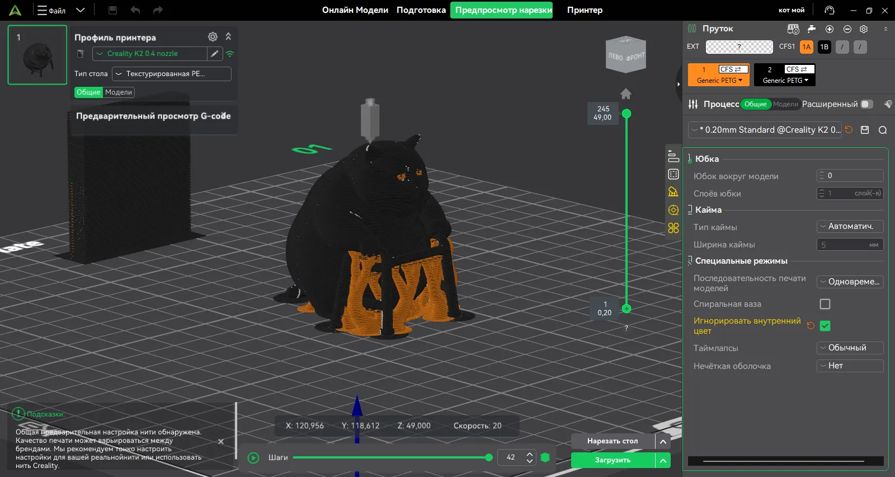The height and width of the screenshot is (477, 895).
Task: Open printer profile settings gear
Action: (213, 37)
